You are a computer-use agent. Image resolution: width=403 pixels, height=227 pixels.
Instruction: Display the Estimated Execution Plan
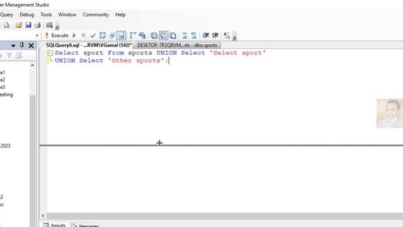(103, 35)
